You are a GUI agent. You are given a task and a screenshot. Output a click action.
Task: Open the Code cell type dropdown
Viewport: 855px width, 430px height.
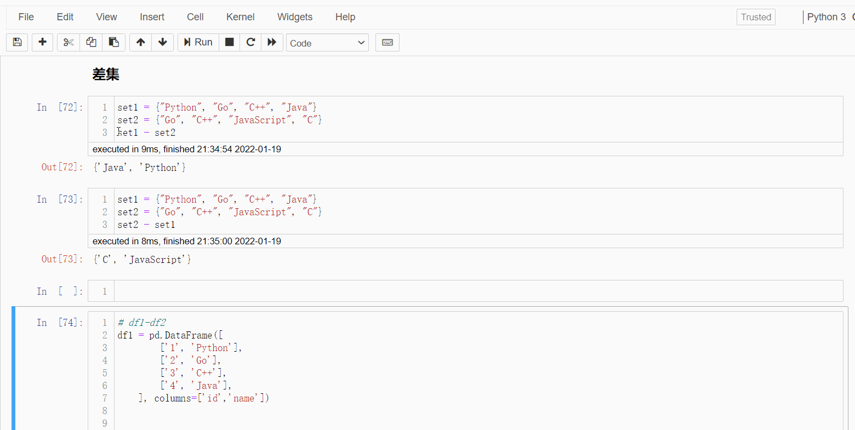[327, 43]
